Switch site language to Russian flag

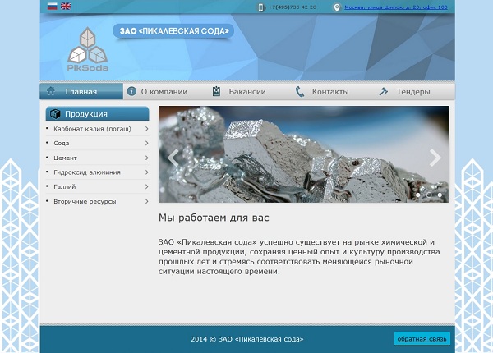tap(53, 7)
